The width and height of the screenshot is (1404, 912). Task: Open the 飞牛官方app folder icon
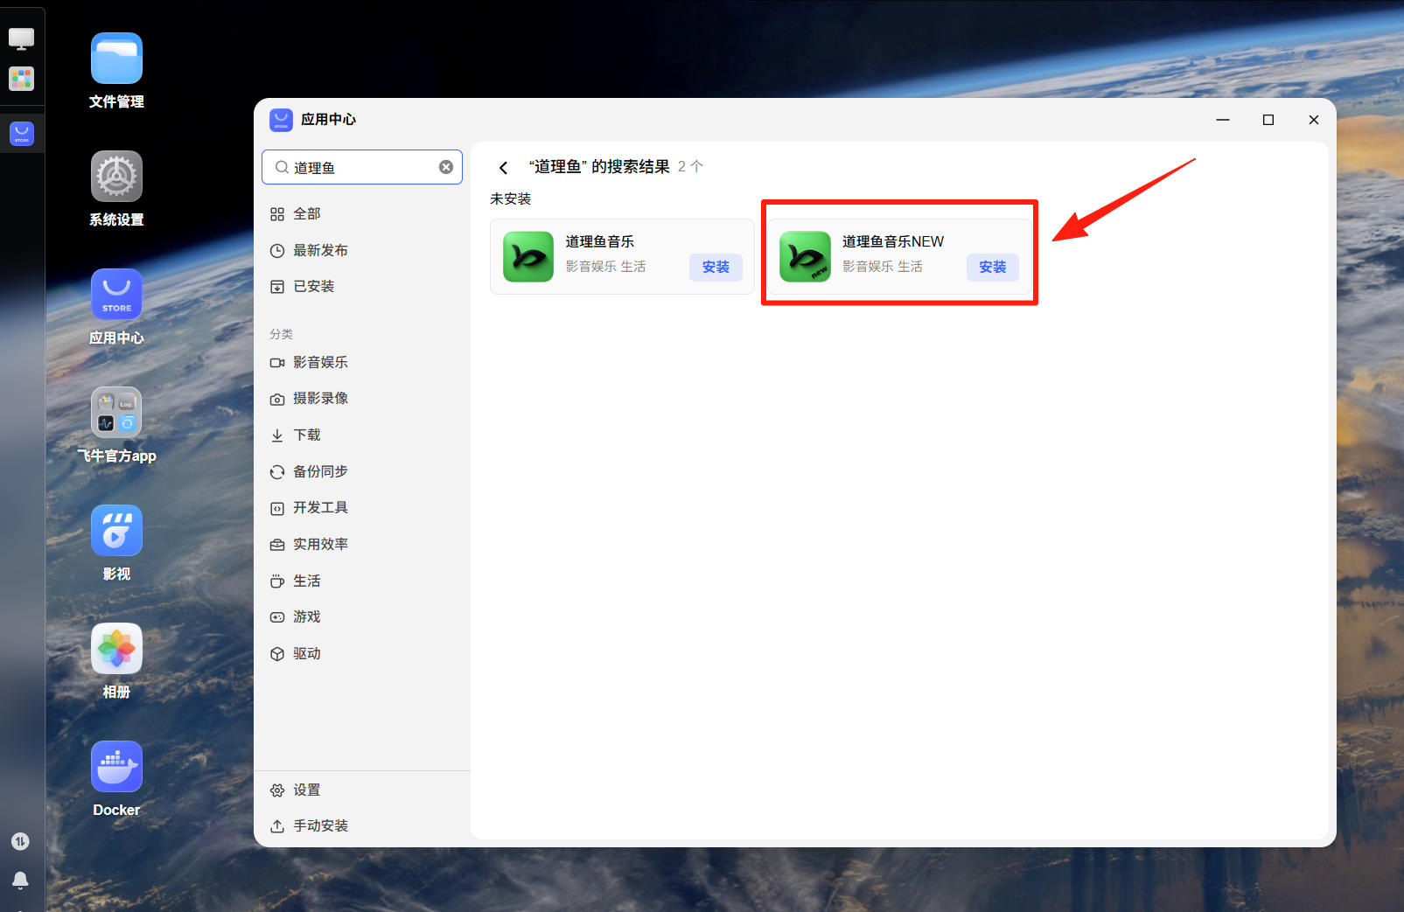pos(116,413)
